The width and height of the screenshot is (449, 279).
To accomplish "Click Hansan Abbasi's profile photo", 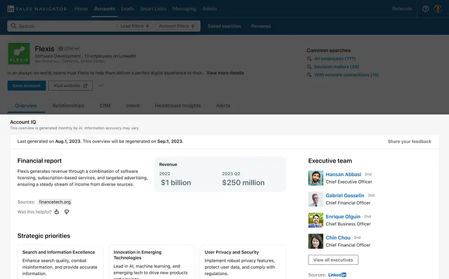I will (x=316, y=178).
